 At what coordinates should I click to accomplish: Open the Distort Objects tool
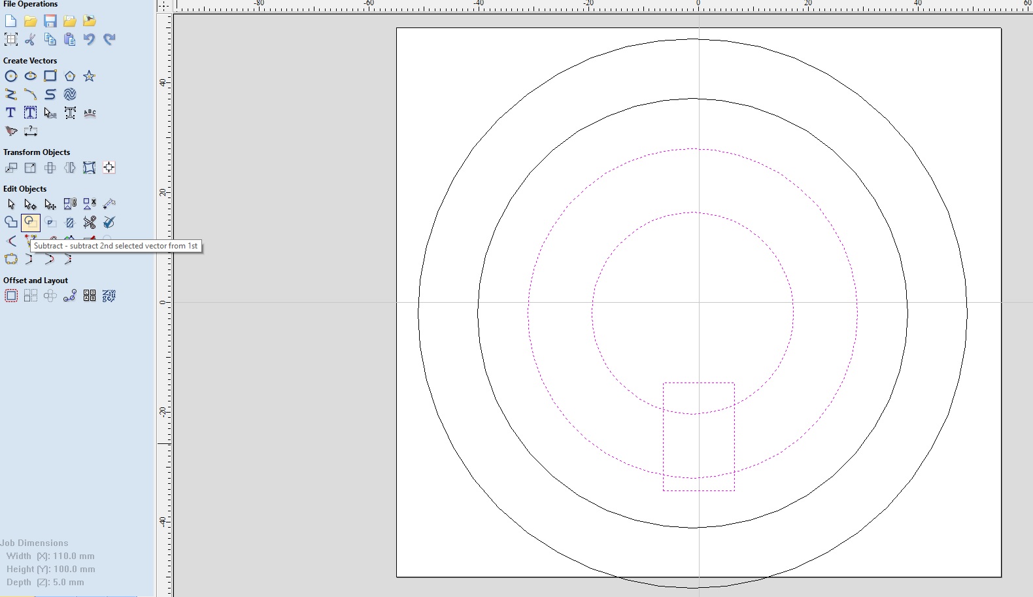90,167
